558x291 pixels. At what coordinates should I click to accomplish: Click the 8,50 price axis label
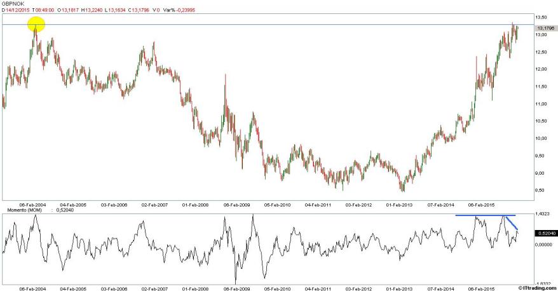541,191
